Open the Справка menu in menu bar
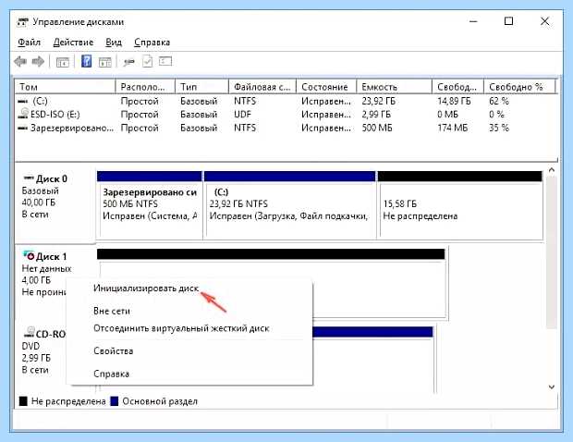Screen dimensions: 573x442 click(152, 43)
